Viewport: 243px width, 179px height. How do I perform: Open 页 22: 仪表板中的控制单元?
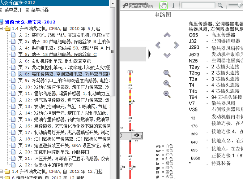(x=46, y=165)
